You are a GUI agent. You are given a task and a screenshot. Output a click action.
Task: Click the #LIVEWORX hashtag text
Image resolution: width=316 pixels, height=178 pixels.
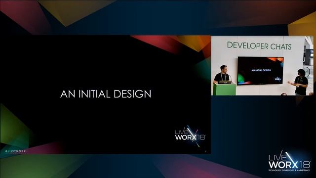click(15, 151)
